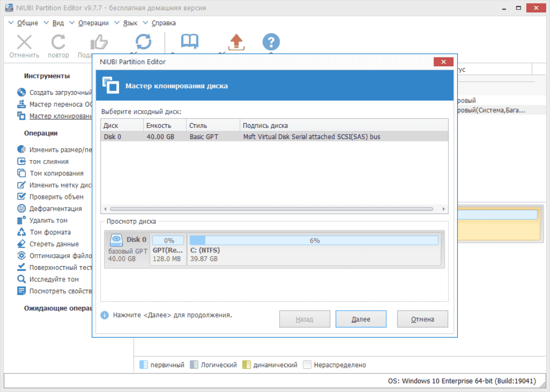Select the Disk 0 cell in source list
This screenshot has height=392, width=550.
[122, 137]
